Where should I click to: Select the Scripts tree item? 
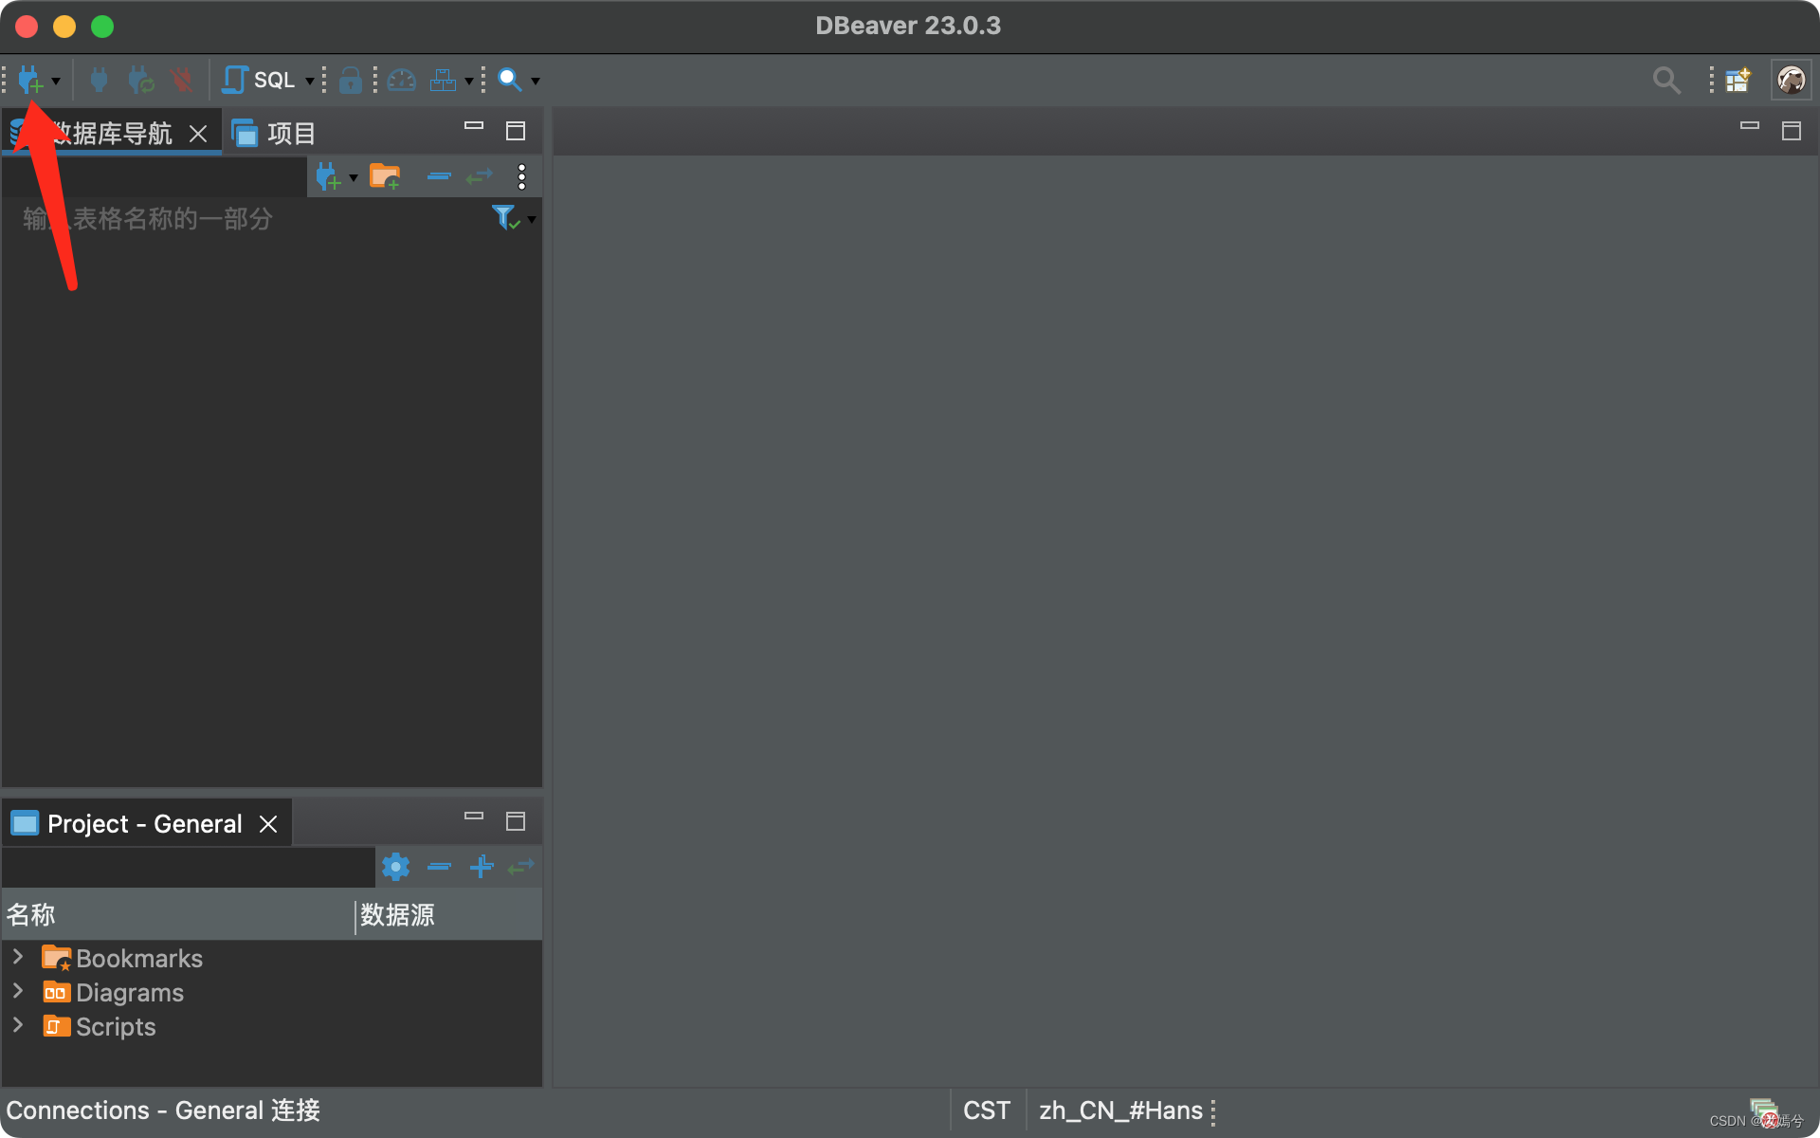click(x=99, y=1027)
